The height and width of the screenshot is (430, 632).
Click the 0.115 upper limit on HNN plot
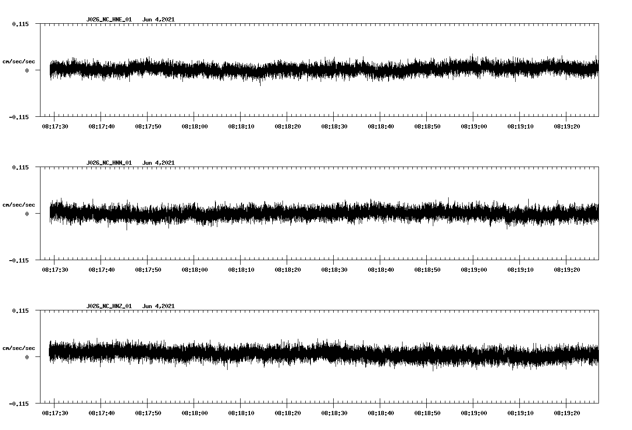click(20, 167)
